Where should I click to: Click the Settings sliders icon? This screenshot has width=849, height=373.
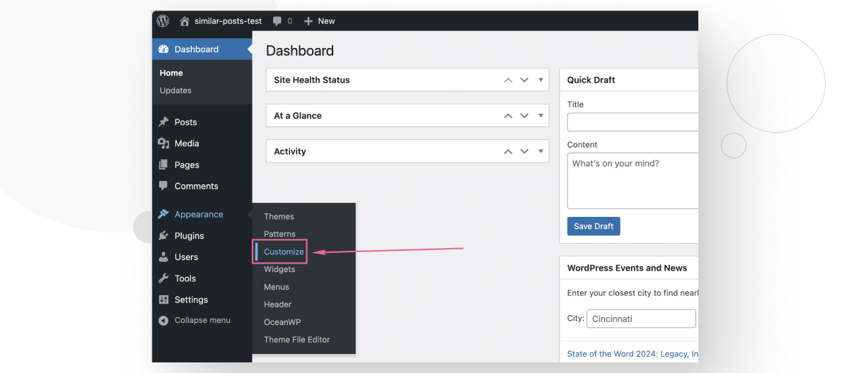[163, 300]
